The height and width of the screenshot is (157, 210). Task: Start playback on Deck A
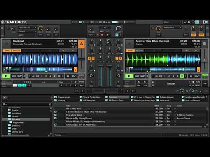pos(6,76)
